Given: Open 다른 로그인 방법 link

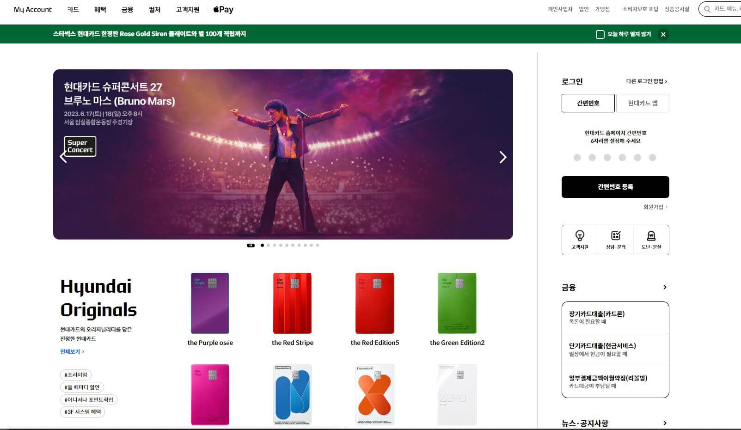Looking at the screenshot, I should 647,81.
